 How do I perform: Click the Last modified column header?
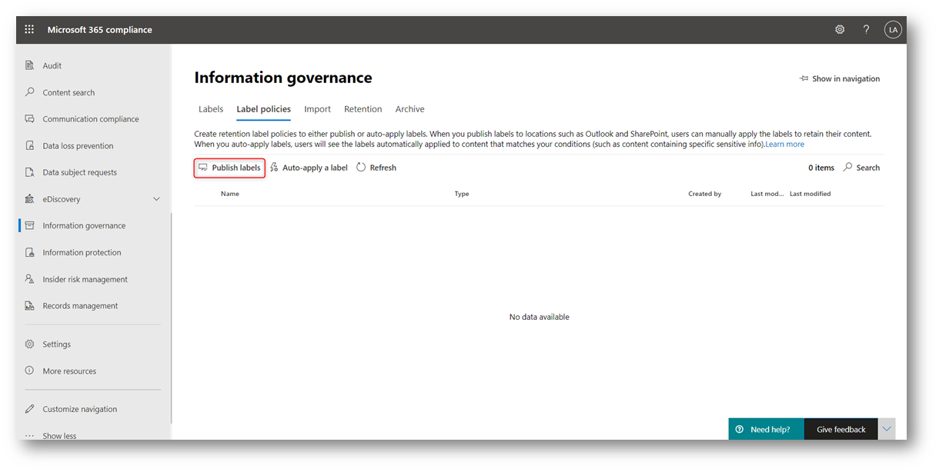[x=810, y=194]
